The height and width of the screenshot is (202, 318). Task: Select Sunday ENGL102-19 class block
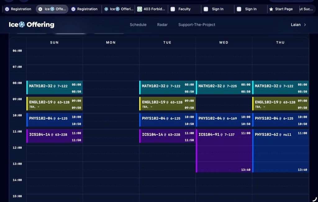55,104
